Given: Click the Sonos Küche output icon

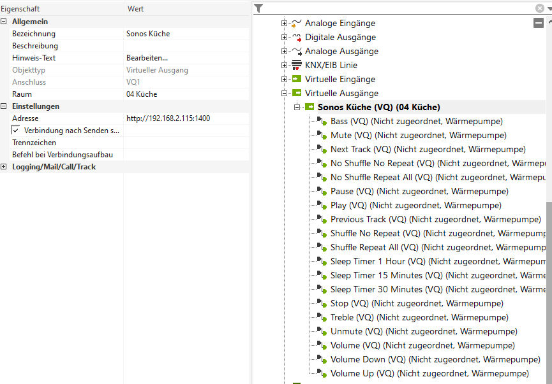Looking at the screenshot, I should [x=310, y=107].
